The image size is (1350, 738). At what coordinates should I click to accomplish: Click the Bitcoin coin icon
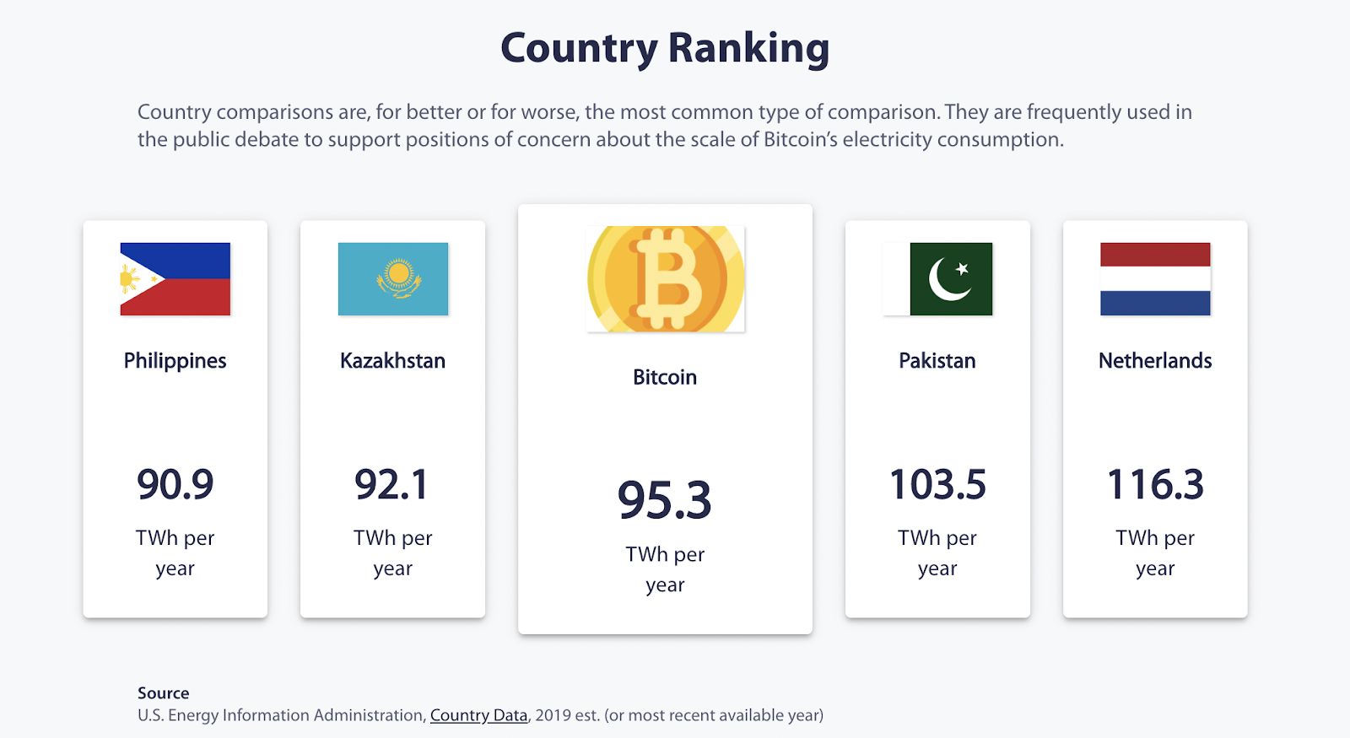(666, 279)
